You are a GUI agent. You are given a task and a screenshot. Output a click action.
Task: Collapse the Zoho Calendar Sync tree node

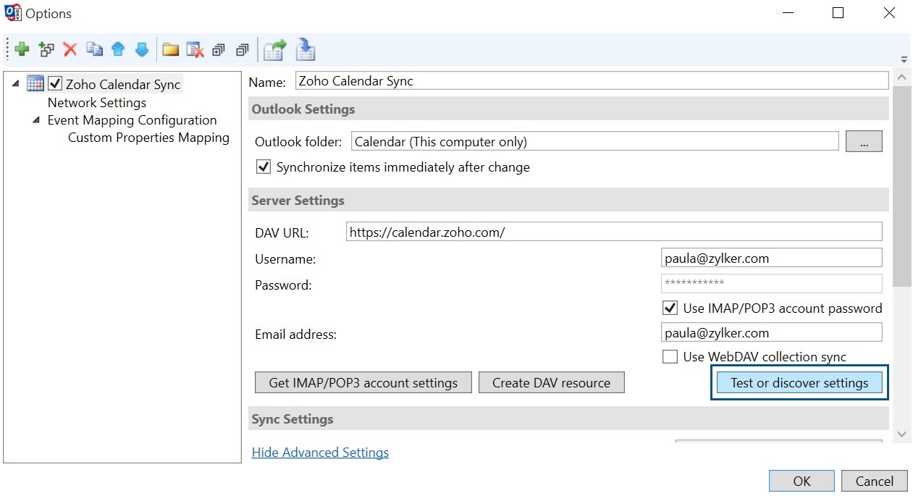(x=16, y=84)
